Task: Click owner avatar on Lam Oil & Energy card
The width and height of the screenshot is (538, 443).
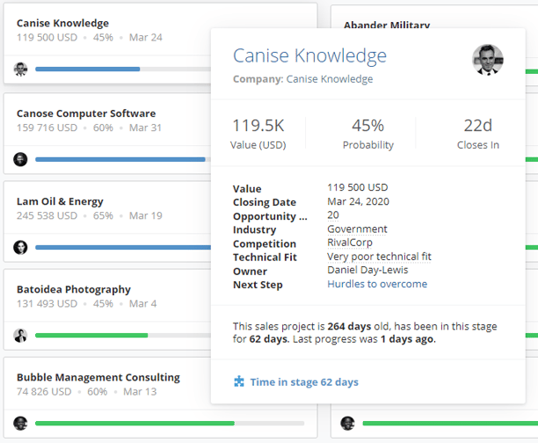Action: click(21, 247)
